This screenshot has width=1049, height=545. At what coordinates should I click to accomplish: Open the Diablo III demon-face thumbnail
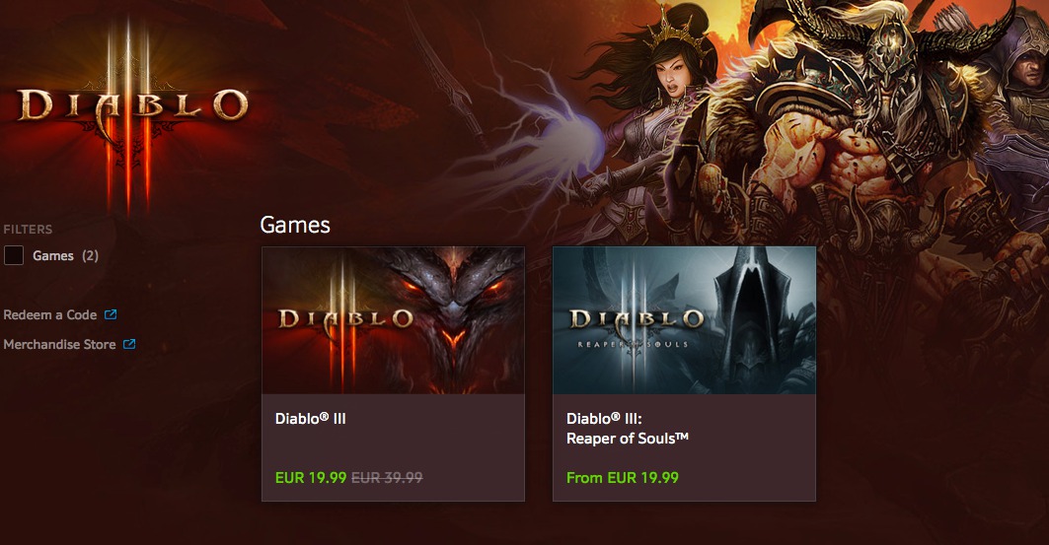393,320
